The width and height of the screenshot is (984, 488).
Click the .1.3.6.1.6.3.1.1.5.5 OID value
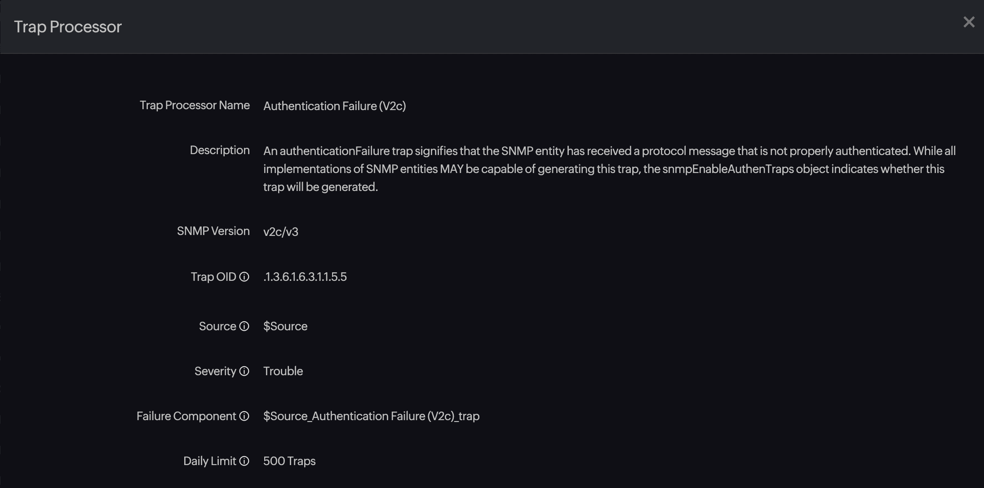tap(305, 277)
